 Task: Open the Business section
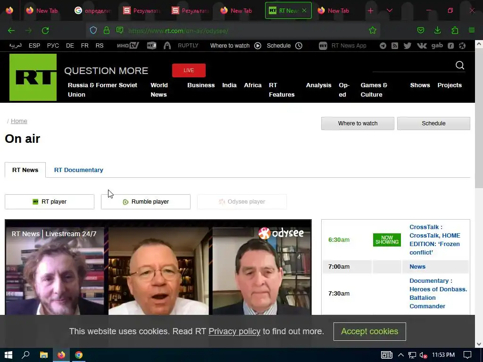click(201, 85)
